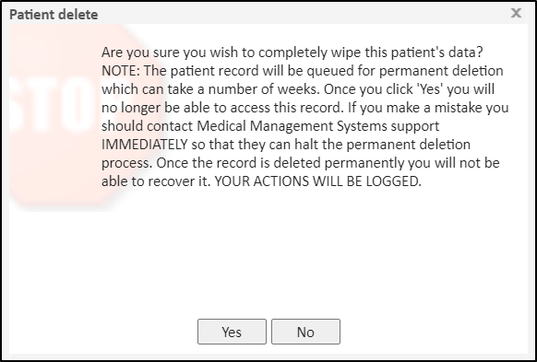
Task: Click the YOUR ACTIONS WILL BE LOGGED text
Action: click(x=317, y=181)
